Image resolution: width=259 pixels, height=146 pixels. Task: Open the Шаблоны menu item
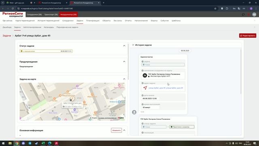[x=176, y=21]
